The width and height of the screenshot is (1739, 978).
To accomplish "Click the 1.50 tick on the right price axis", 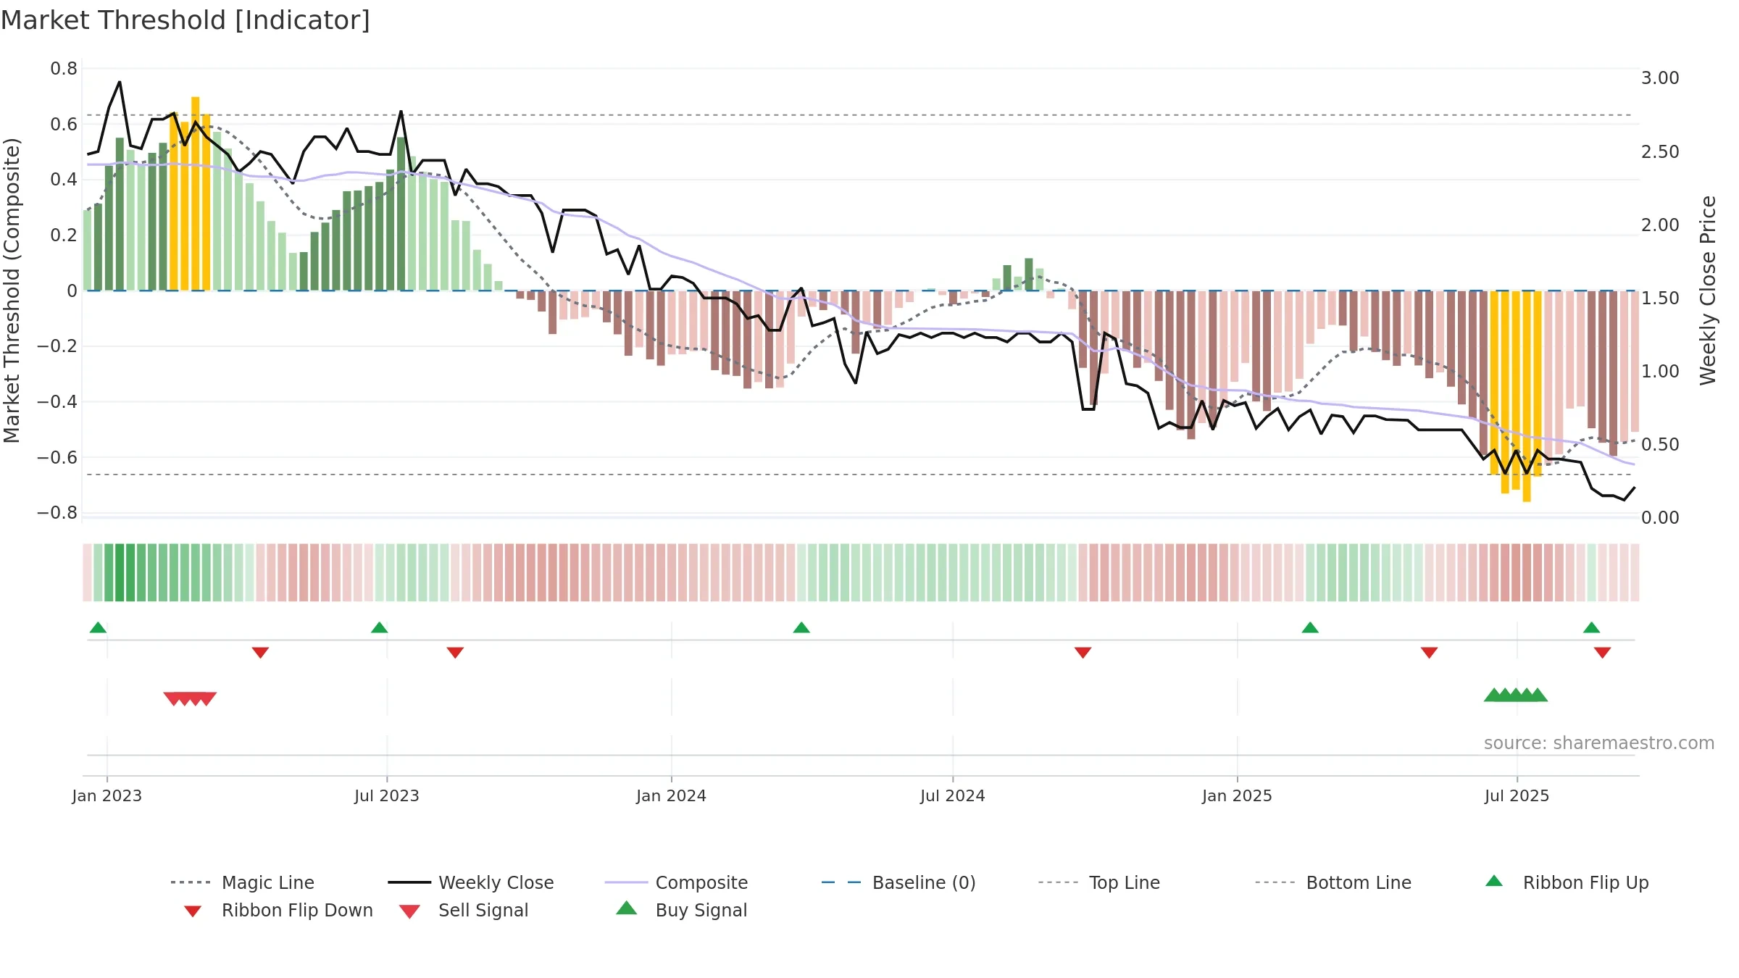I will [1660, 298].
